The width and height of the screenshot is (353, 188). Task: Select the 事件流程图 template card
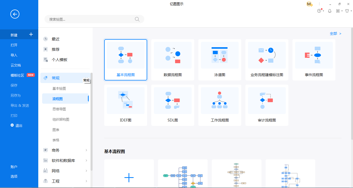314,60
